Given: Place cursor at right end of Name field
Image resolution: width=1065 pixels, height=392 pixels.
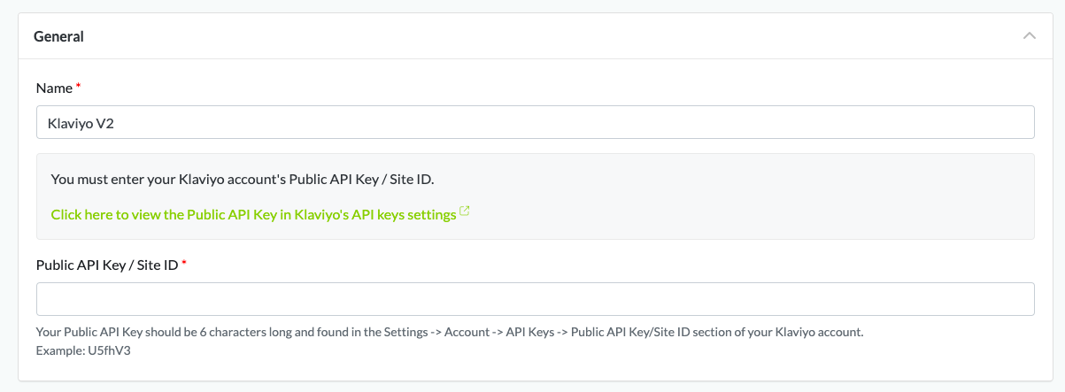Looking at the screenshot, I should 1018,123.
